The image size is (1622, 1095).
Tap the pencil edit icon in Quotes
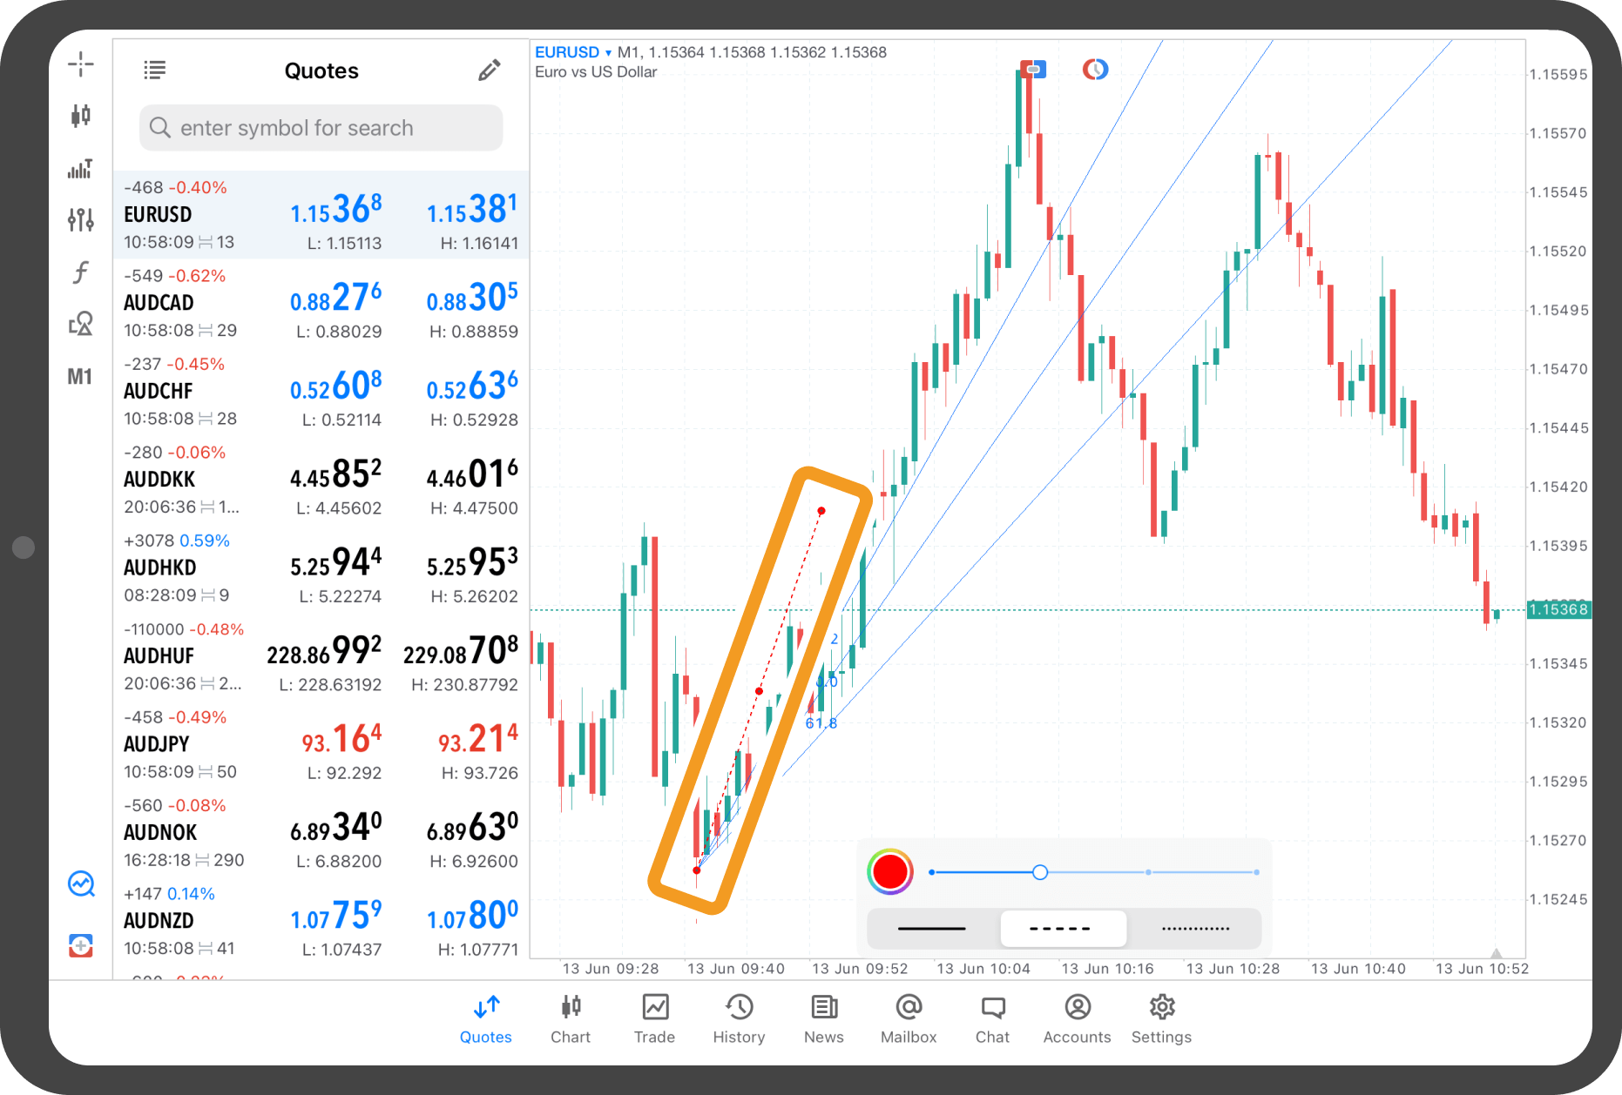tap(490, 71)
